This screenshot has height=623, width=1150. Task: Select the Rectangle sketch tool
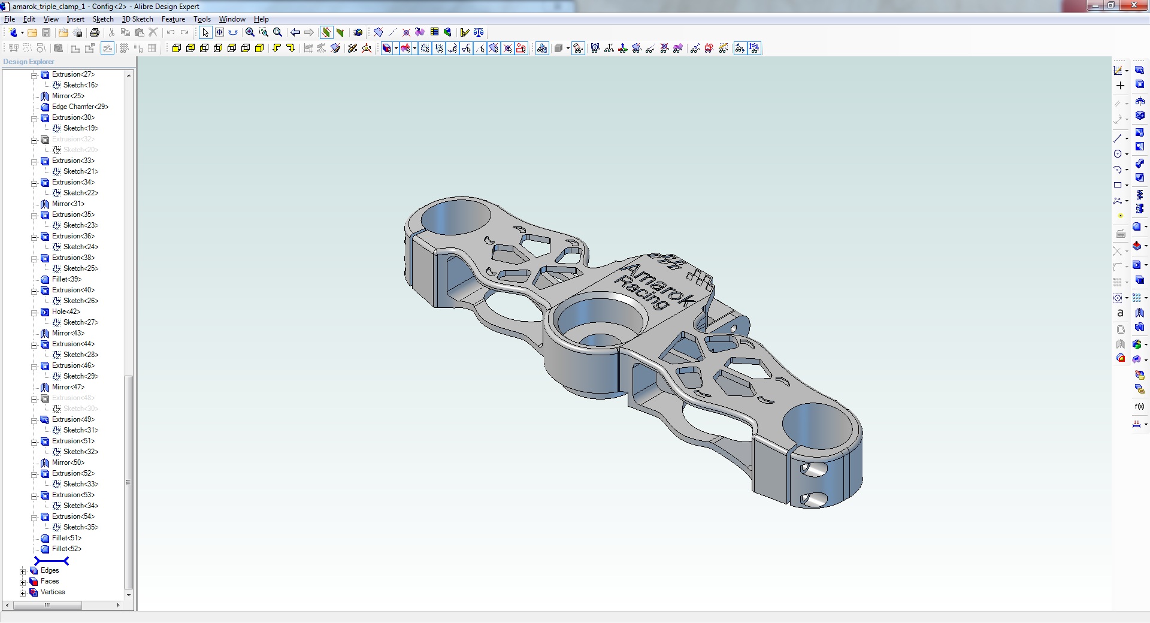point(1118,185)
